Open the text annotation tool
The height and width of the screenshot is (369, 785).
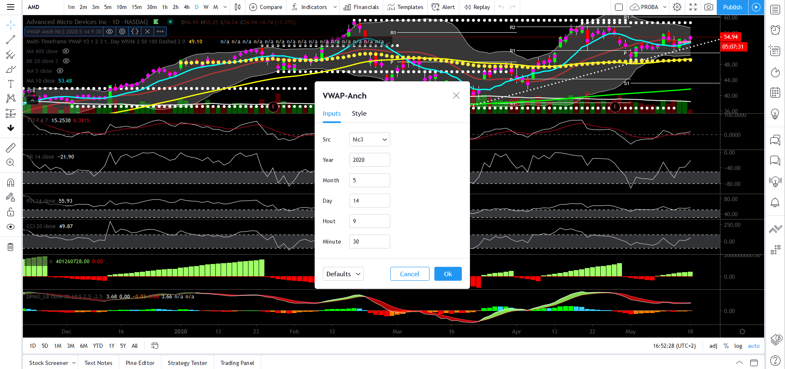[x=11, y=84]
